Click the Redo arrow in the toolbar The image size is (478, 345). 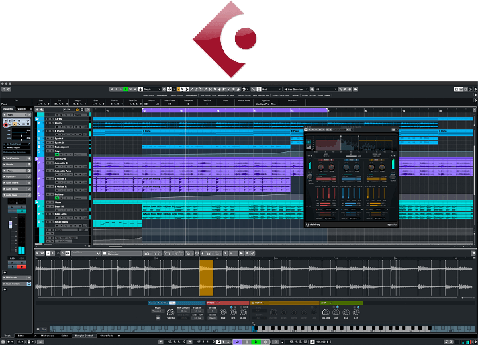pos(9,89)
